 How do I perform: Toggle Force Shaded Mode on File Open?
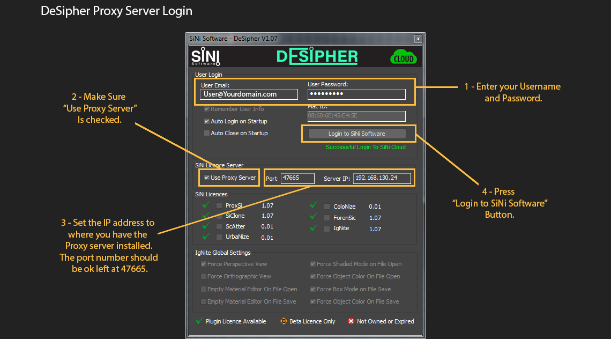313,264
